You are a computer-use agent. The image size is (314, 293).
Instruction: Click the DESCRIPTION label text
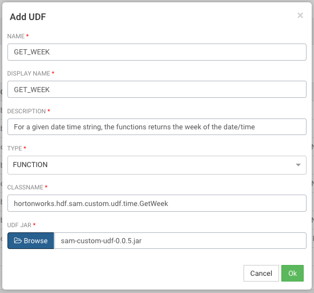[x=26, y=111]
